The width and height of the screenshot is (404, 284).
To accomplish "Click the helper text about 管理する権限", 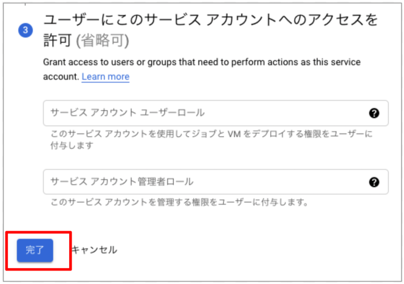I will point(179,202).
